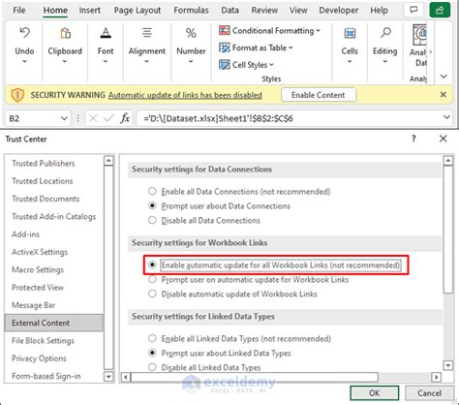This screenshot has width=459, height=405.
Task: Select File Block Settings category
Action: 43,341
